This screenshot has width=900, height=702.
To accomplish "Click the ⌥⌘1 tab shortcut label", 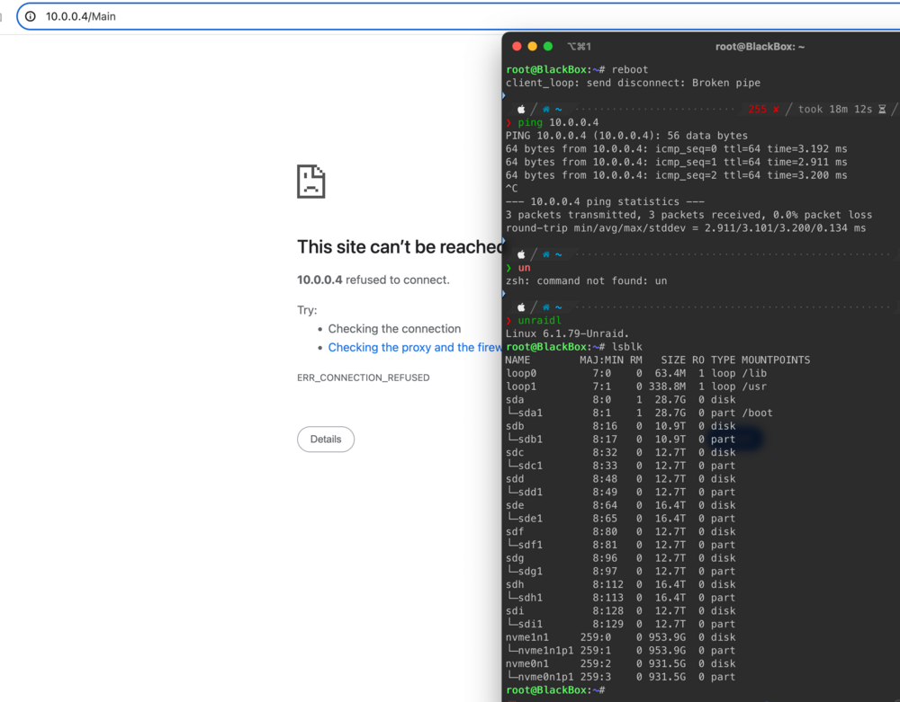I will 579,47.
